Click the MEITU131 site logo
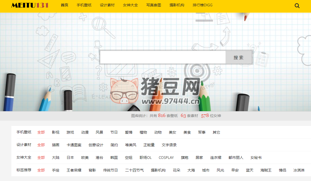The width and height of the screenshot is (311, 181). point(30,5)
